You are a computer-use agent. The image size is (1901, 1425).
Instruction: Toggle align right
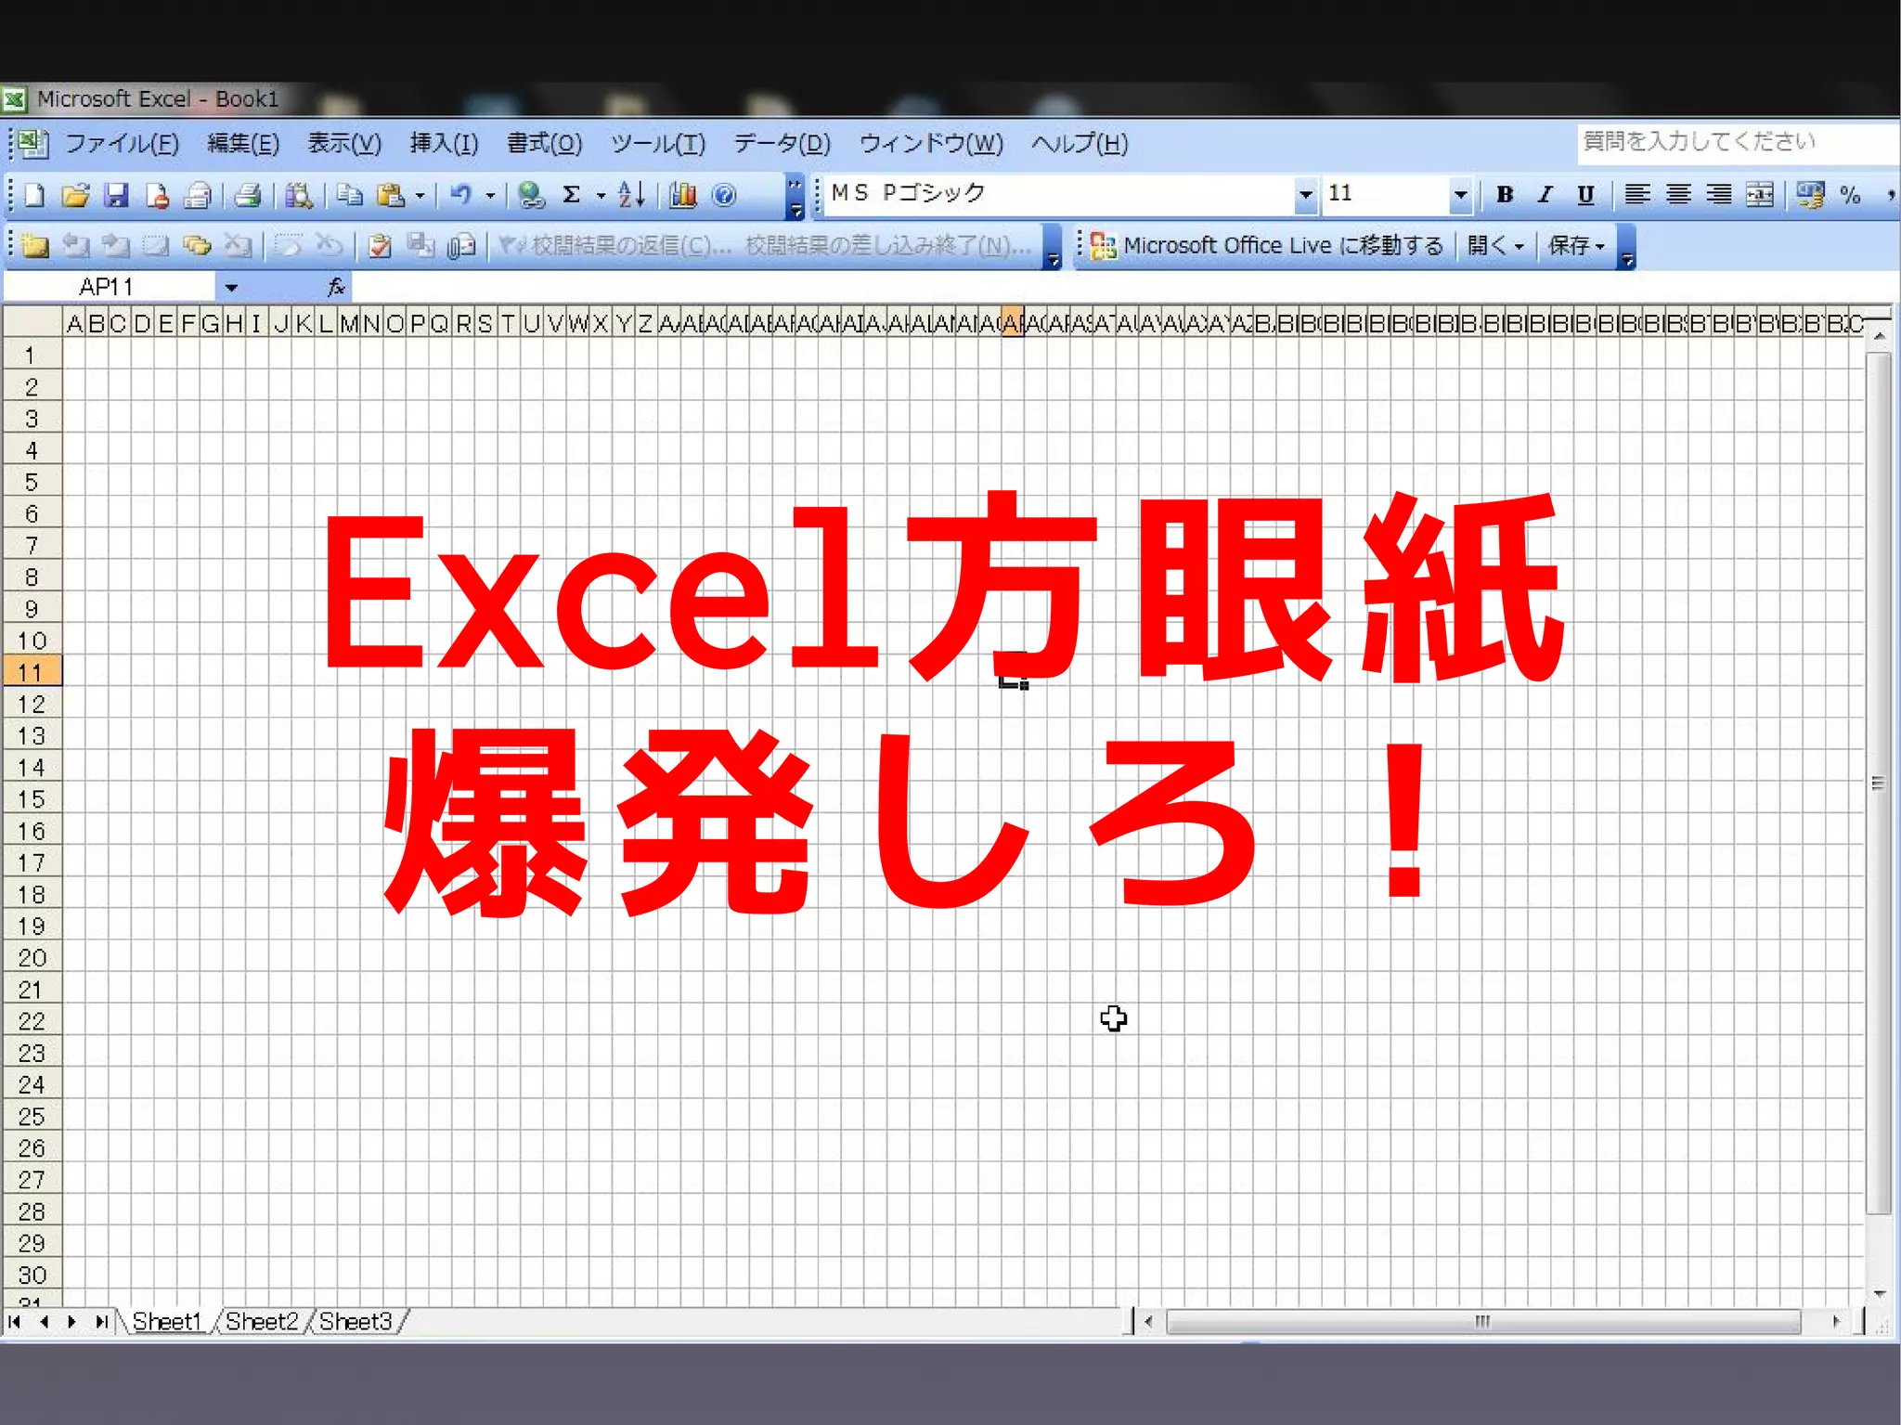click(x=1719, y=195)
